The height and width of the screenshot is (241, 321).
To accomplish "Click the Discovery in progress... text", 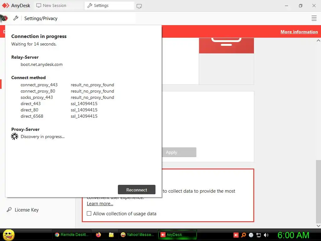I will [43, 137].
